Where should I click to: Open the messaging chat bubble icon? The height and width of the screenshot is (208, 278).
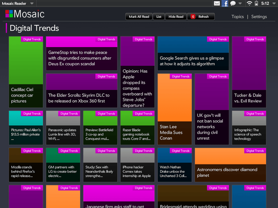(233, 4)
